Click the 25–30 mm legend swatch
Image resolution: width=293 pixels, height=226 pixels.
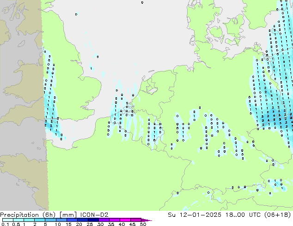[93, 220]
